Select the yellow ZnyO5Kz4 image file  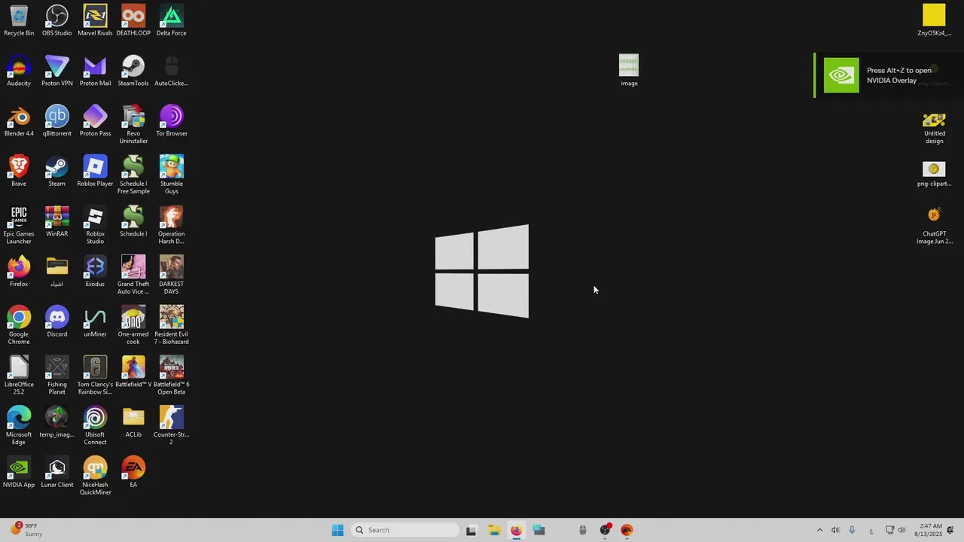[934, 20]
